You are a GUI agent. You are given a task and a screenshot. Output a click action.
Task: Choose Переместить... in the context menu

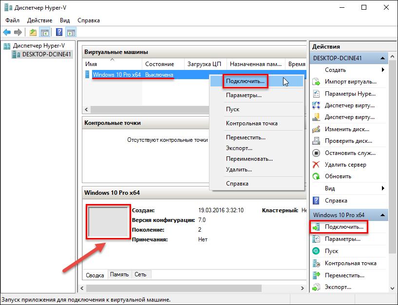pos(257,138)
